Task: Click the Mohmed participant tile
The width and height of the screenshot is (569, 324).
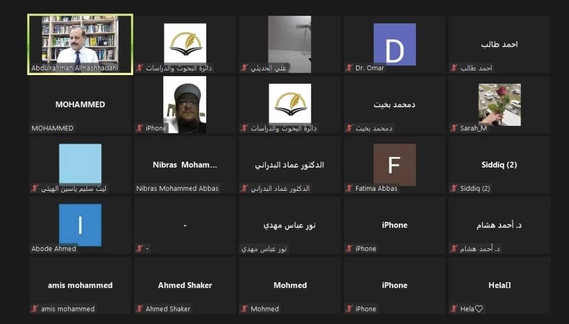Action: click(289, 285)
